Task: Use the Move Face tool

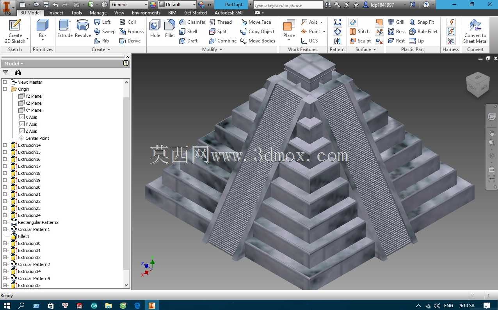Action: point(256,22)
